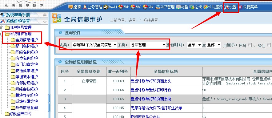Enable the 序号 display checkbox

pos(250,45)
